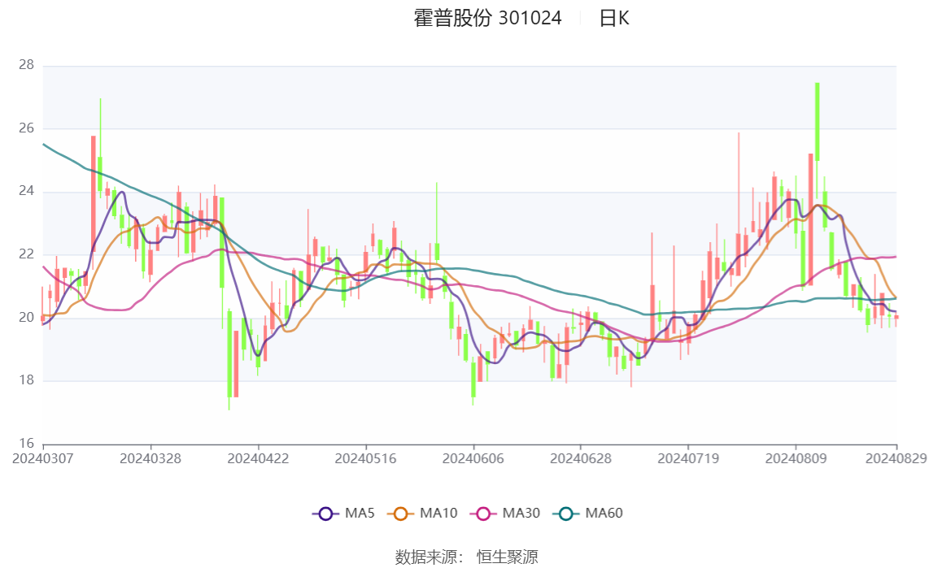Click the x-axis date label 20240422
This screenshot has width=933, height=568.
pyautogui.click(x=258, y=458)
